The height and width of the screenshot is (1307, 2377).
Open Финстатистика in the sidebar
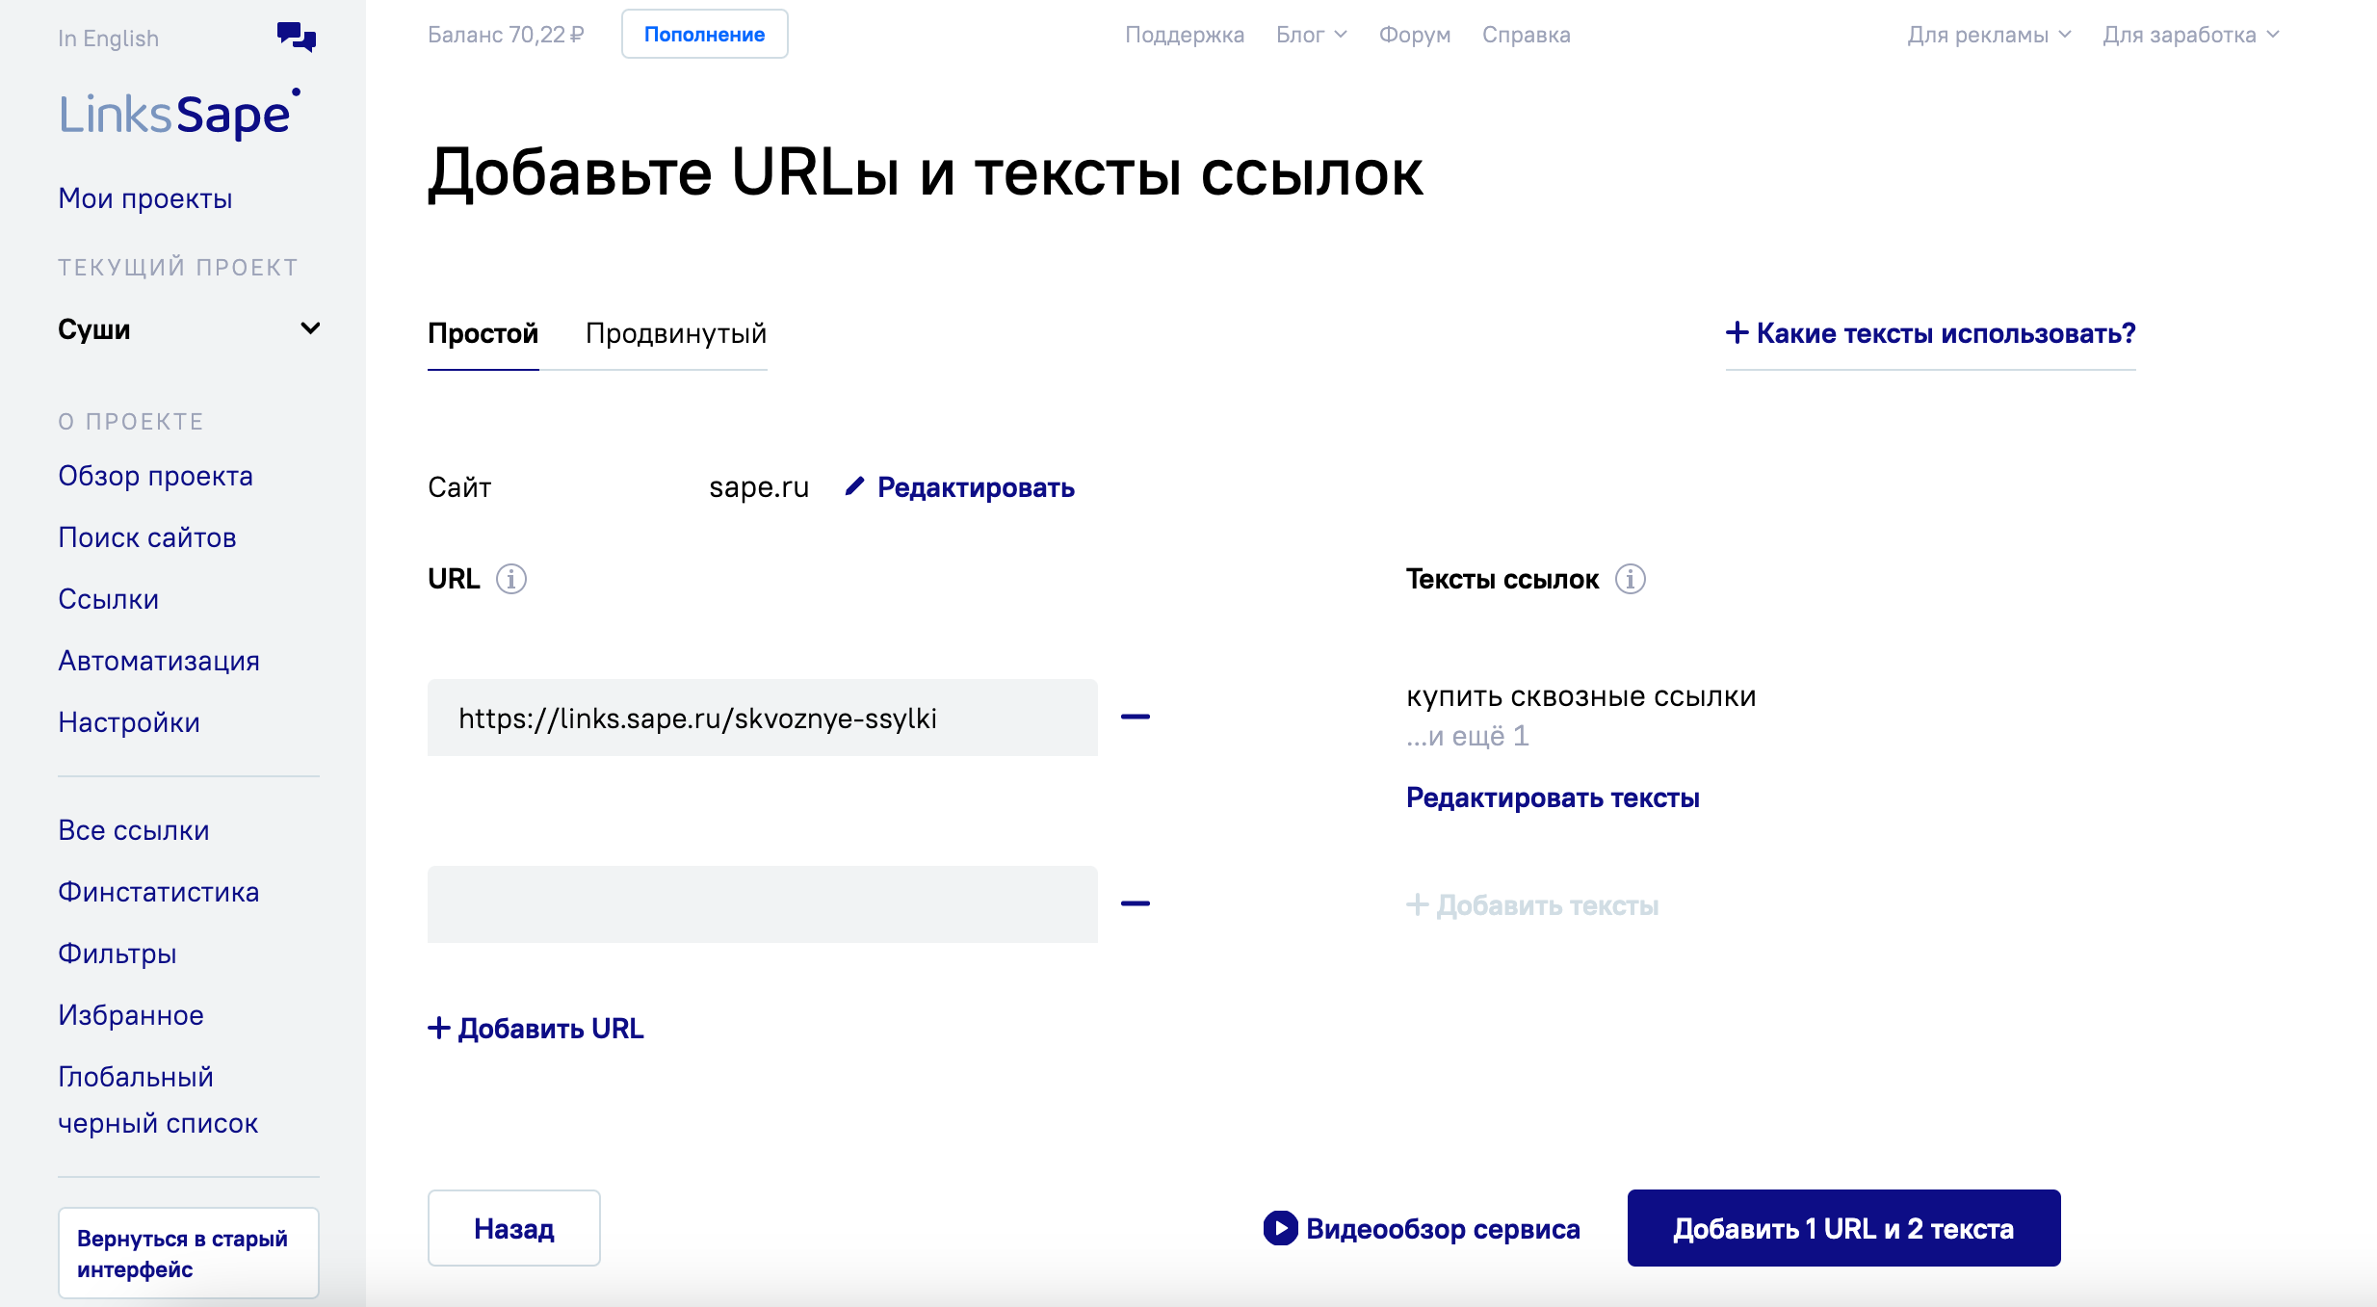tap(158, 892)
